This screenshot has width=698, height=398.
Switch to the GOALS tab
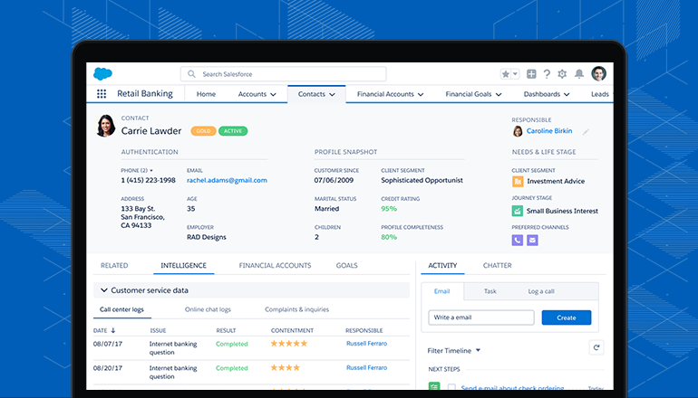[347, 266]
